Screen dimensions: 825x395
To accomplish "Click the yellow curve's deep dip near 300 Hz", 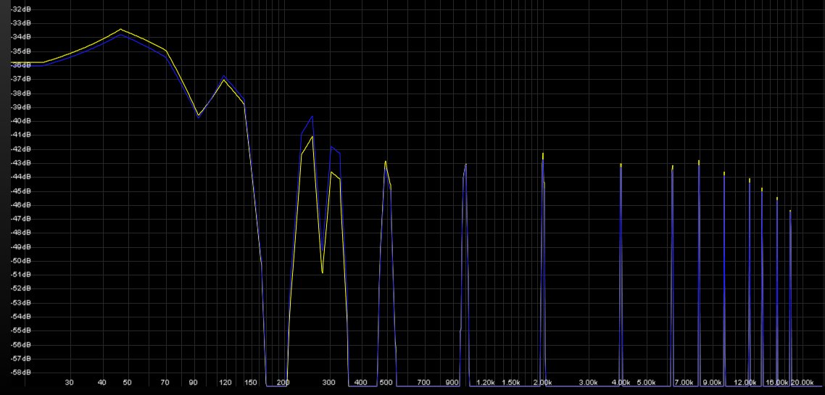I will (x=323, y=273).
